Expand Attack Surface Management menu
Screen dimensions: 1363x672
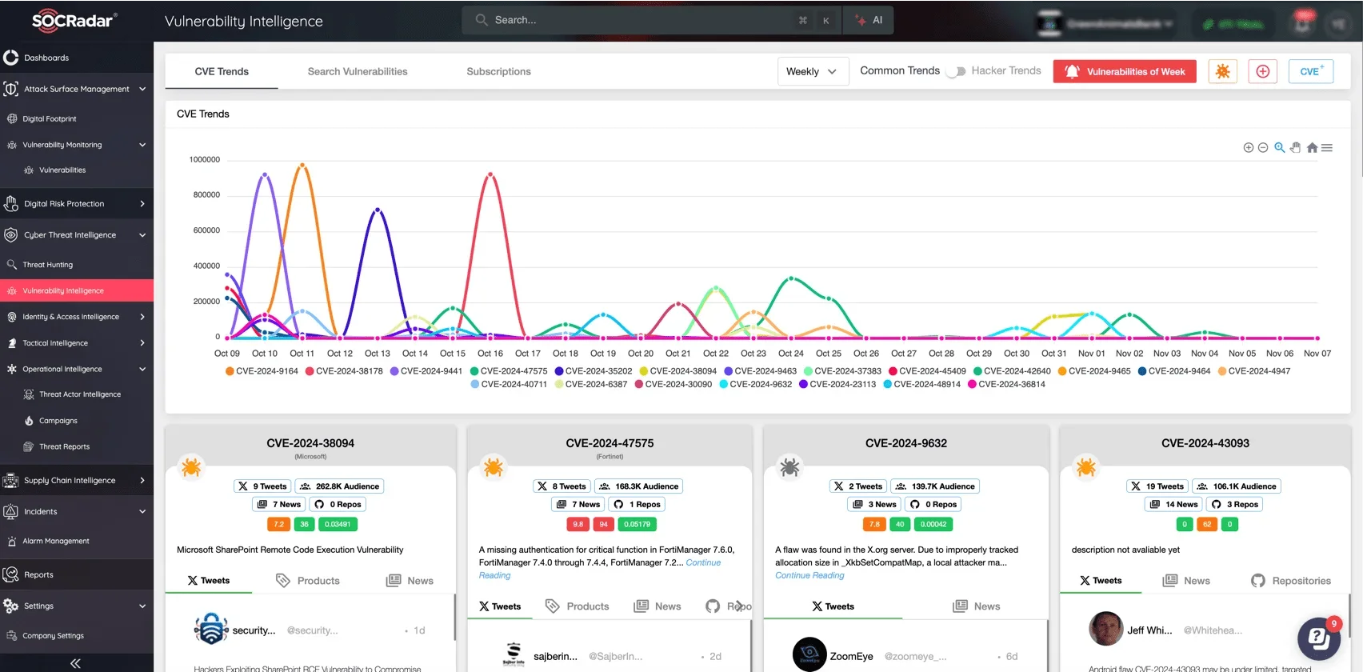pos(77,89)
